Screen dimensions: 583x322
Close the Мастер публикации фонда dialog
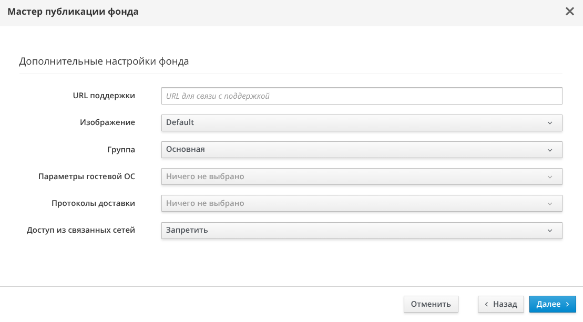coord(569,12)
